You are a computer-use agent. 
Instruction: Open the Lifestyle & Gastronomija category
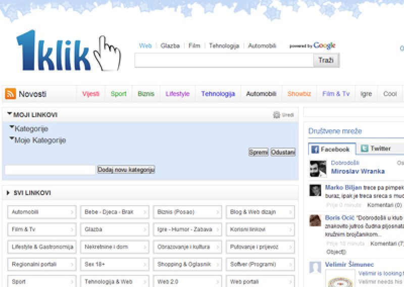point(42,247)
